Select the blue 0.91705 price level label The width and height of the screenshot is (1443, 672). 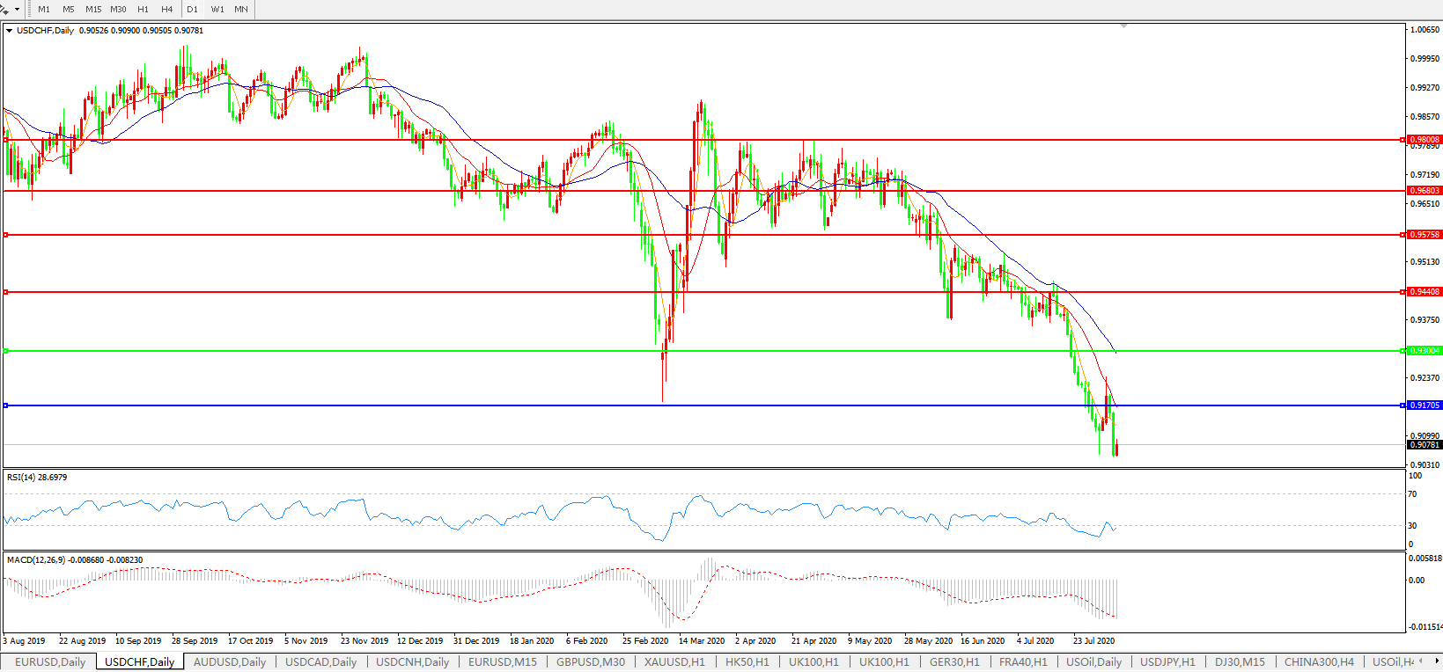1424,405
